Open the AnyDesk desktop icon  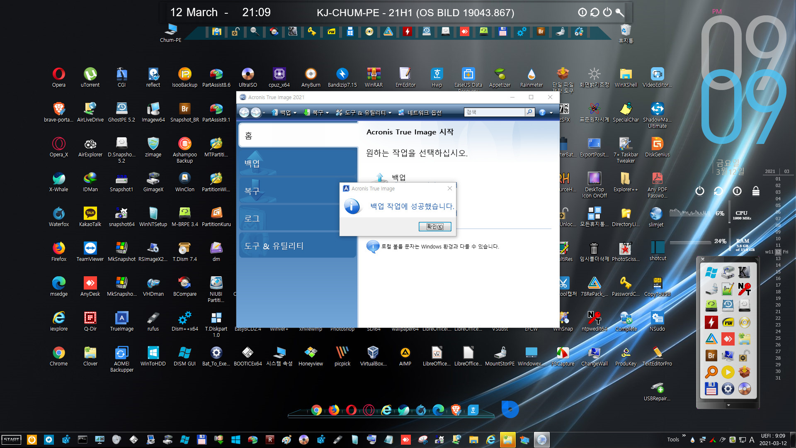click(90, 286)
